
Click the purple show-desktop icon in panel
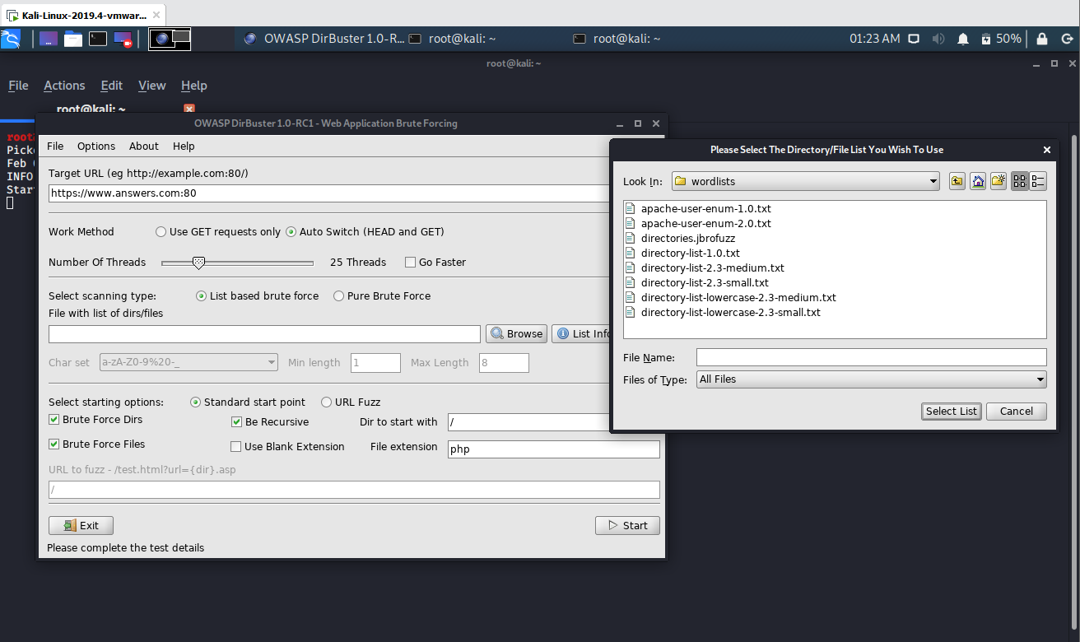tap(49, 39)
